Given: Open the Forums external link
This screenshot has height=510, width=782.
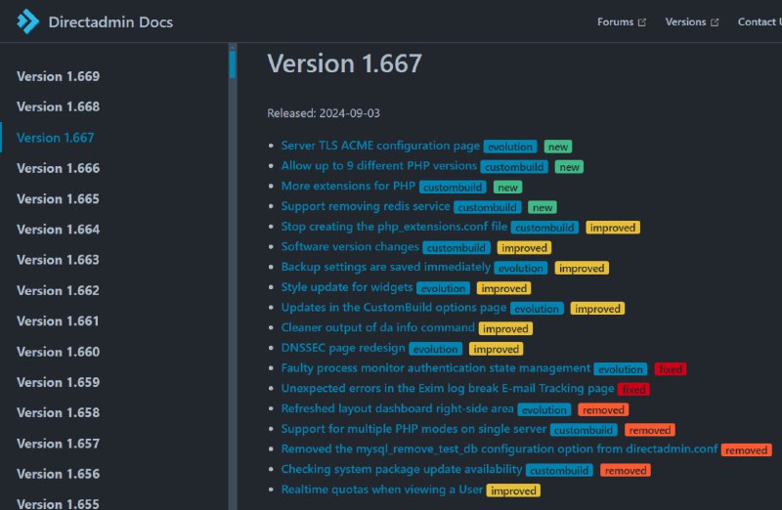Looking at the screenshot, I should (622, 21).
